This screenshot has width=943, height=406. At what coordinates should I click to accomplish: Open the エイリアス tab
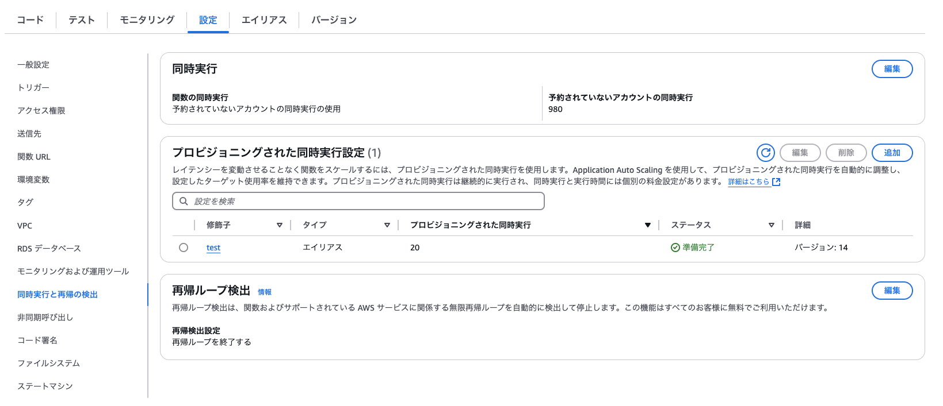click(x=264, y=20)
